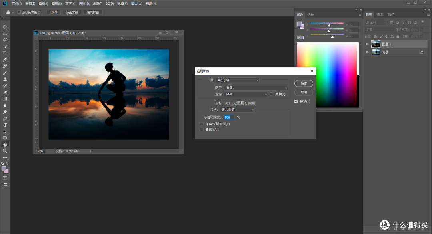Select the Lasso tool
Viewport: 432px width, 234px height.
tap(5, 40)
